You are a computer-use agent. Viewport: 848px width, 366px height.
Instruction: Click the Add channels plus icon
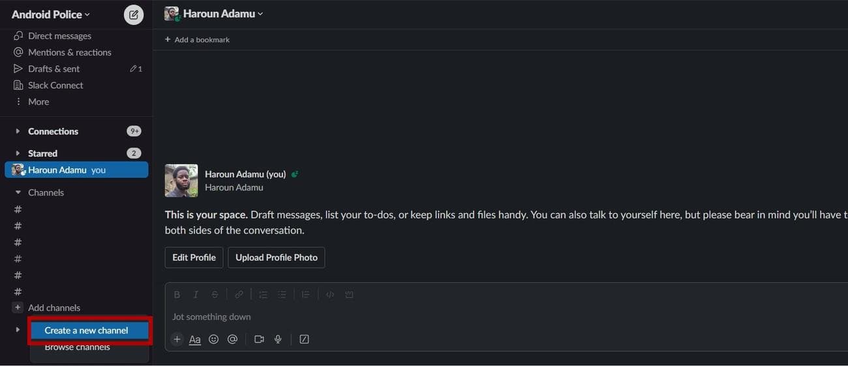tap(18, 307)
